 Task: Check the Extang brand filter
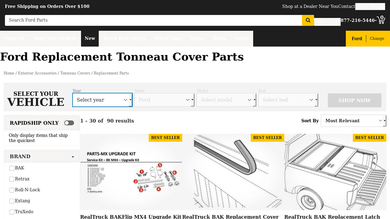click(12, 201)
